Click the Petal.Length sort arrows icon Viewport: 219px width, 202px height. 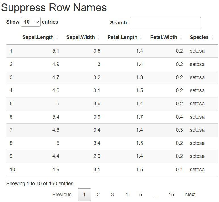(141, 38)
